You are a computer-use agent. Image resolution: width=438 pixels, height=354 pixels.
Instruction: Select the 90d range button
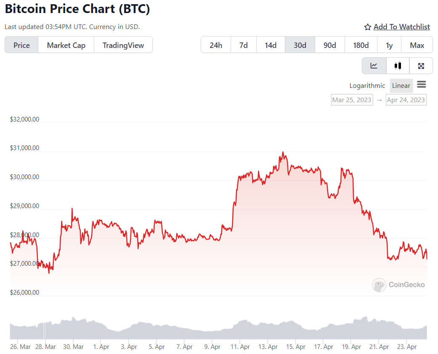[x=329, y=45]
